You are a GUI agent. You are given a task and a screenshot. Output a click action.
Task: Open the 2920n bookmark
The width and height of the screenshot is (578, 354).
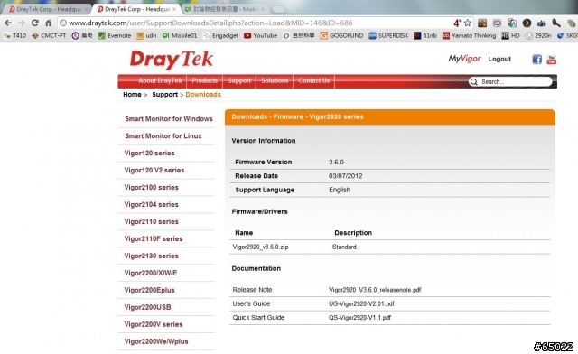click(538, 35)
